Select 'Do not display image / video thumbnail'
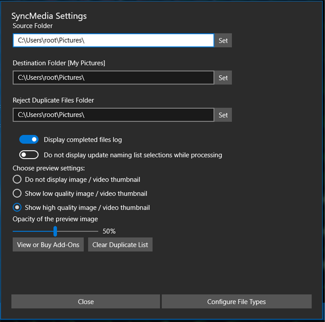Image resolution: width=325 pixels, height=322 pixels. (17, 179)
